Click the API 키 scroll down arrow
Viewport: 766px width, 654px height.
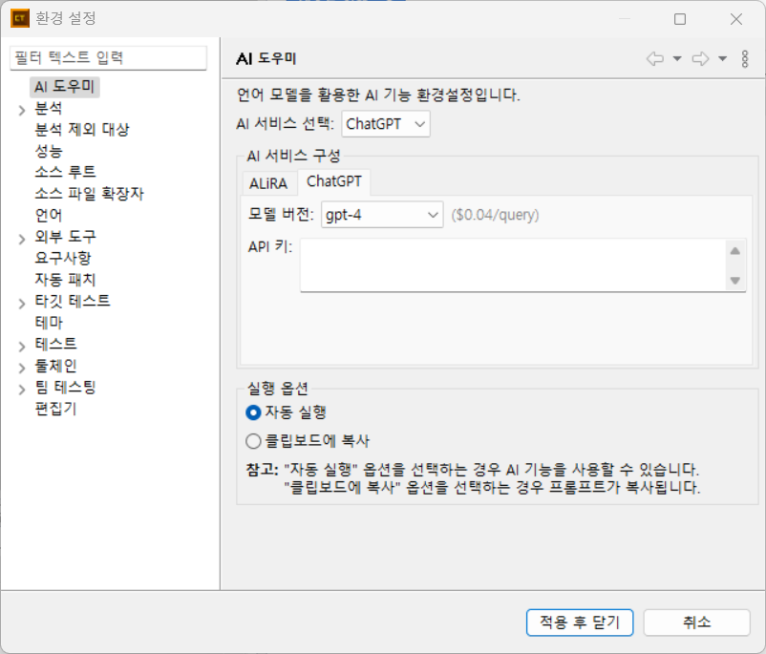pyautogui.click(x=735, y=281)
